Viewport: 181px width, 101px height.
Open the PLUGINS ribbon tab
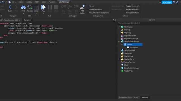[52, 2]
